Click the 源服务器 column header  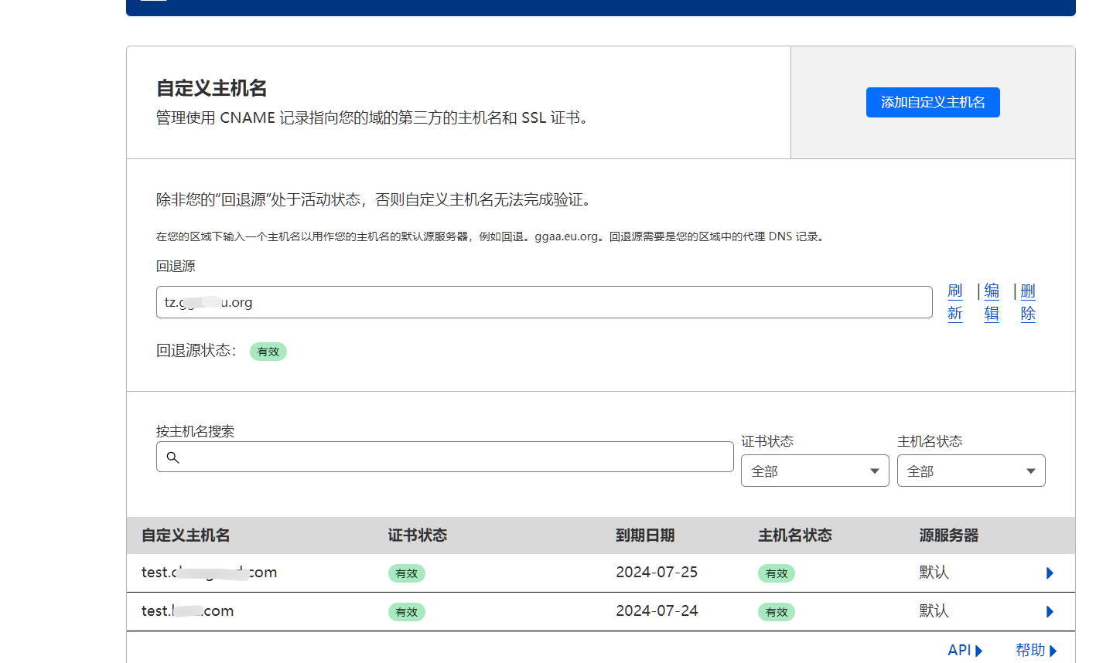949,535
